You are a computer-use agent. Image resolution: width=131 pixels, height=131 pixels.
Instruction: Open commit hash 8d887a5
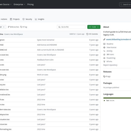(x=72, y=34)
